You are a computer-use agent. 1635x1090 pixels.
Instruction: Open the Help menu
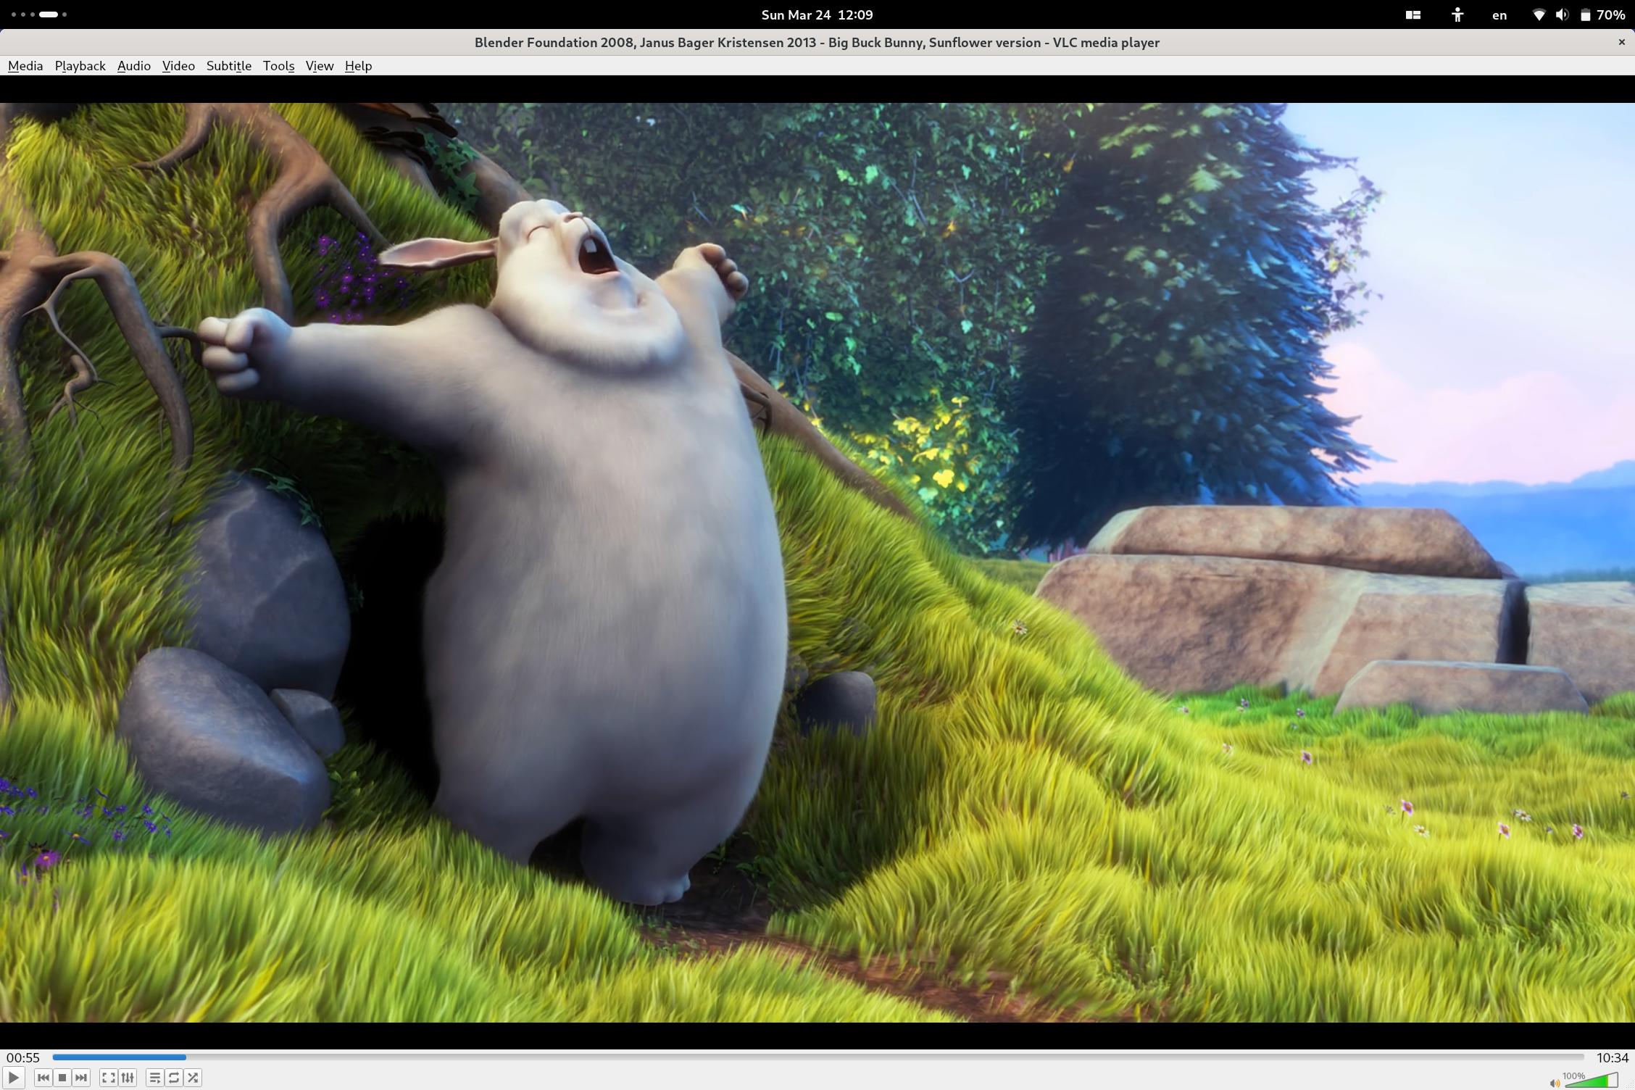[358, 65]
